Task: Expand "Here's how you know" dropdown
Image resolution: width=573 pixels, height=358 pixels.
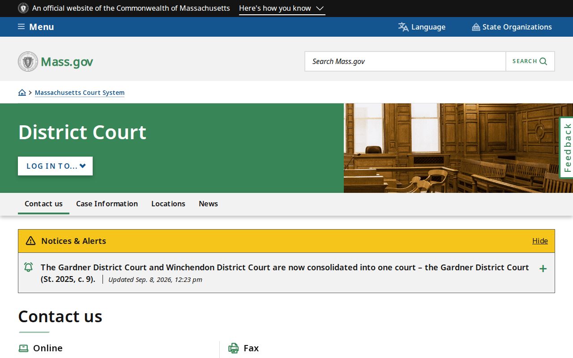Action: [282, 8]
